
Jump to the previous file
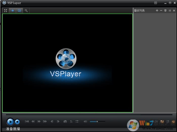click(27, 122)
